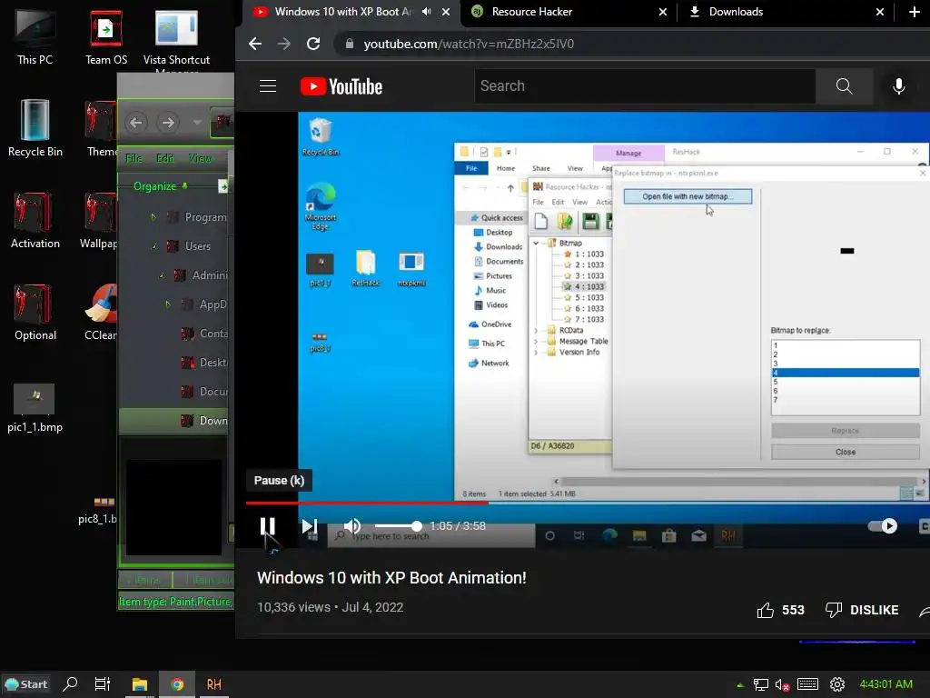Search with your voice microphone button
This screenshot has height=698, width=930.
898,86
